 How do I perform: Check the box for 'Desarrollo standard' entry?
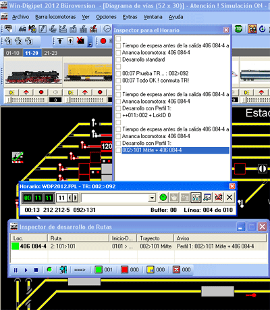[118, 60]
